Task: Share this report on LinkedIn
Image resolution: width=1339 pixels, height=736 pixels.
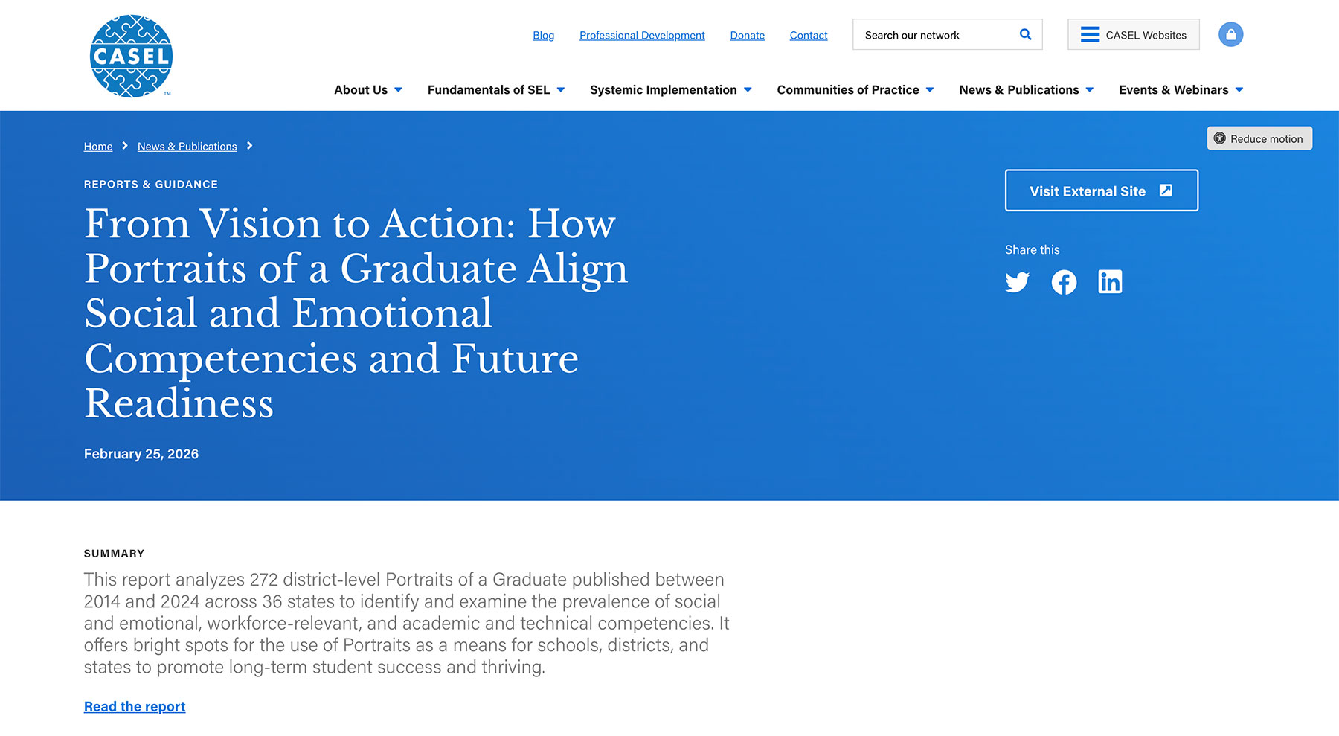Action: [x=1110, y=282]
